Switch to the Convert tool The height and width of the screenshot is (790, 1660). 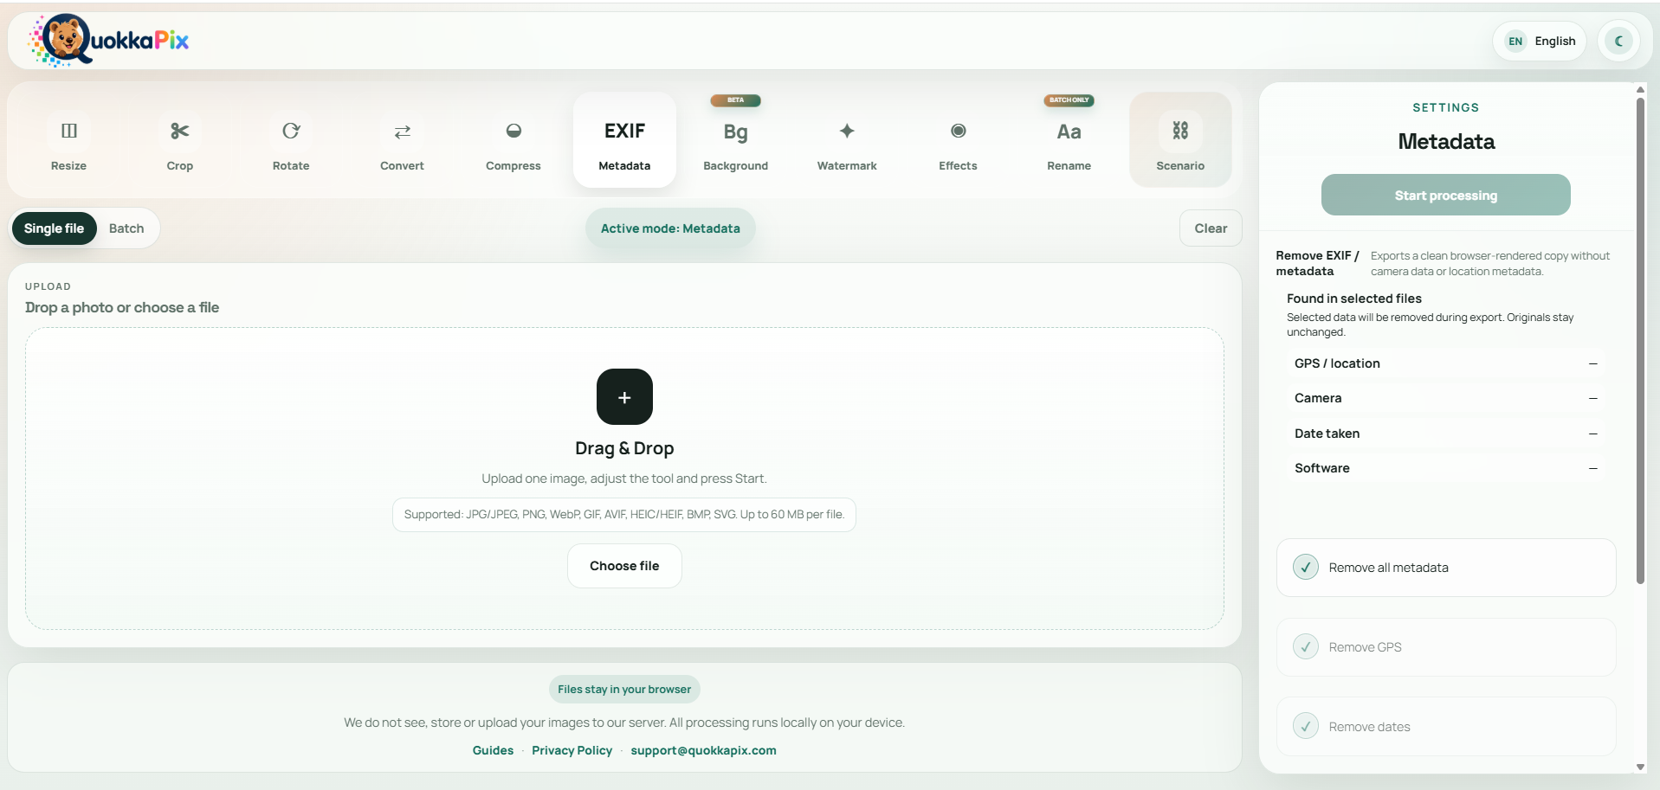click(402, 140)
